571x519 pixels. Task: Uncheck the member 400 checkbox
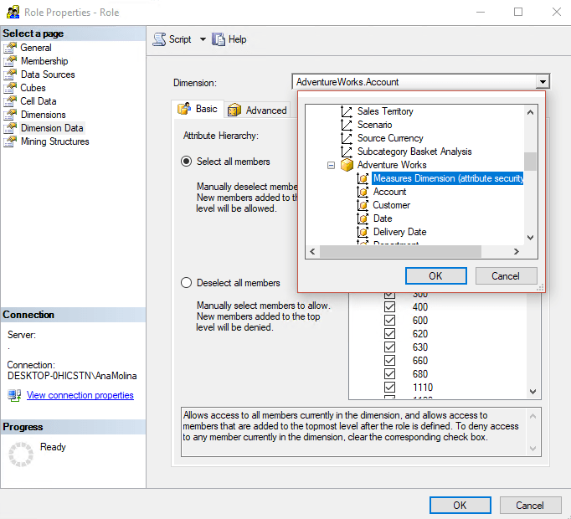click(x=389, y=306)
